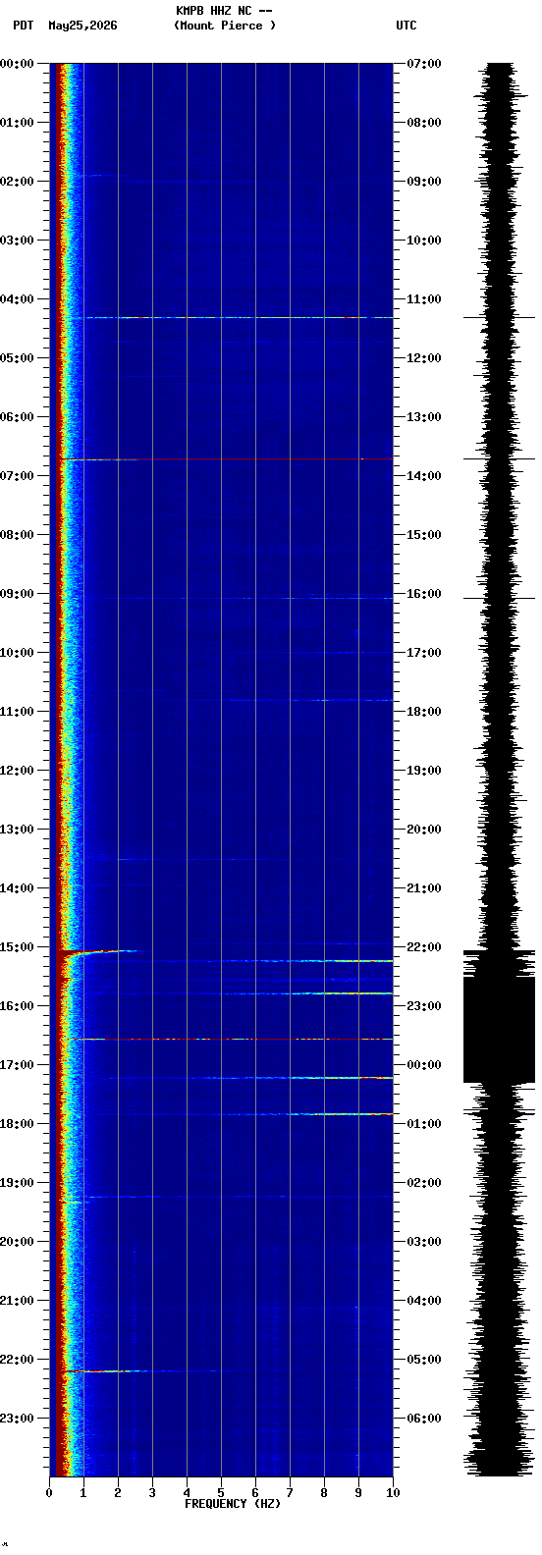This screenshot has width=542, height=1555.
Task: Click the seismogram spike near 06:45 PDT
Action: tap(500, 457)
